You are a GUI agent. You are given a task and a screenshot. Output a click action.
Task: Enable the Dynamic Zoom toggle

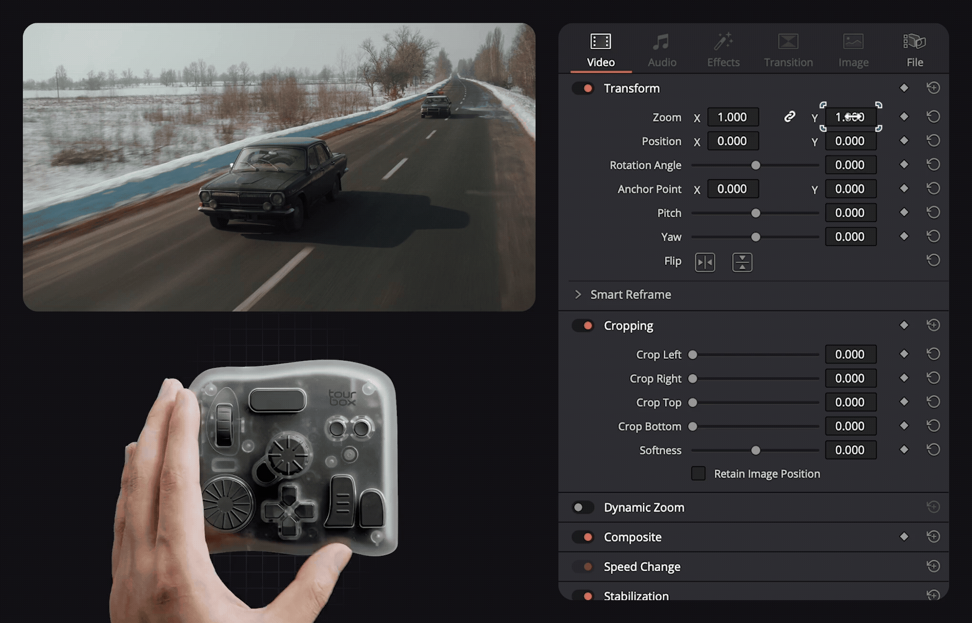pos(582,507)
